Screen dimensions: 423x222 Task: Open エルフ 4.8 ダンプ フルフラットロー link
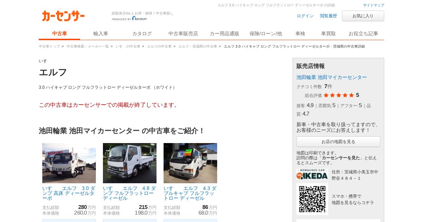pyautogui.click(x=130, y=193)
